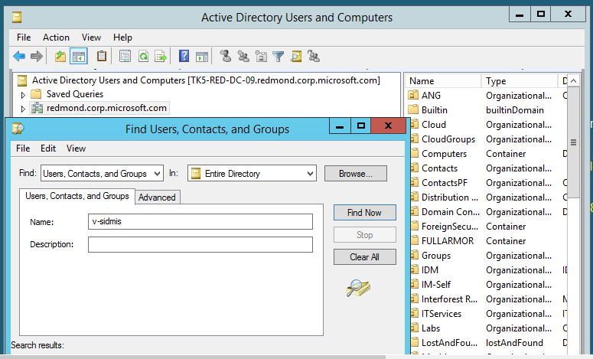Select the LostAndFou... entry in list

tap(449, 343)
